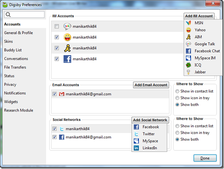Choose LinkedIn from social network menu
The width and height of the screenshot is (224, 169).
[149, 148]
